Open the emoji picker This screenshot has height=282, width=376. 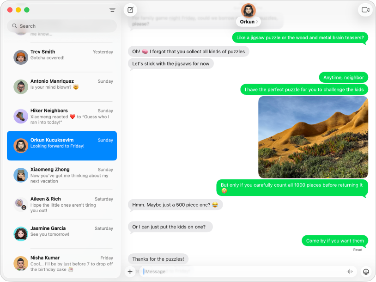[x=366, y=271]
